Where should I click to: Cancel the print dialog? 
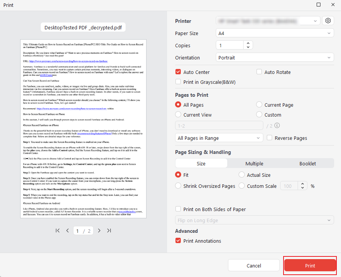pyautogui.click(x=253, y=265)
